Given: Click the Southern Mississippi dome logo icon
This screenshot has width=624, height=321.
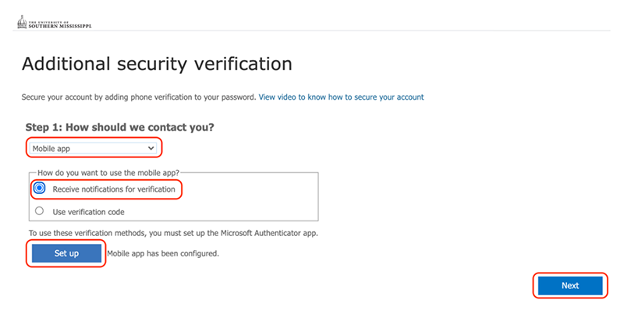Looking at the screenshot, I should [x=22, y=22].
